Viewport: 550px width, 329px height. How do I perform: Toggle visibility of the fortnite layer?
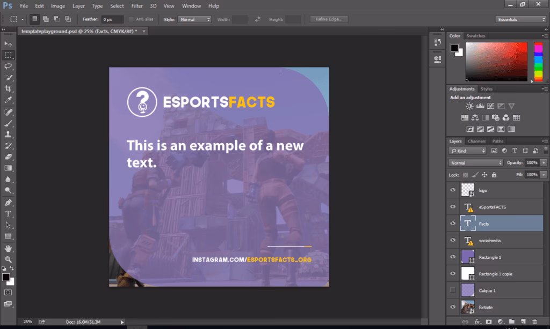tap(453, 307)
